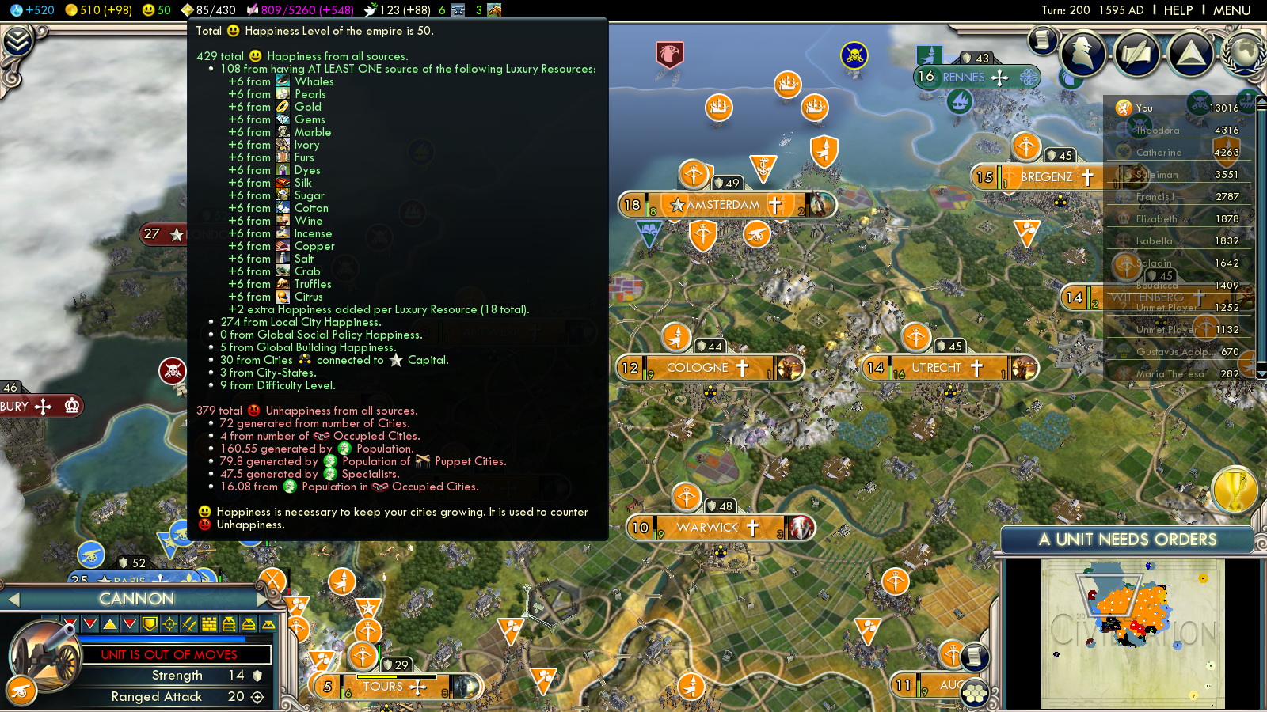Open the MENU item
Viewport: 1267px width, 712px height.
pyautogui.click(x=1231, y=10)
